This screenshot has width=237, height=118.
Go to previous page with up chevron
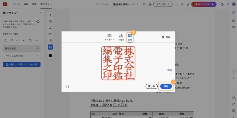pyautogui.click(x=234, y=83)
